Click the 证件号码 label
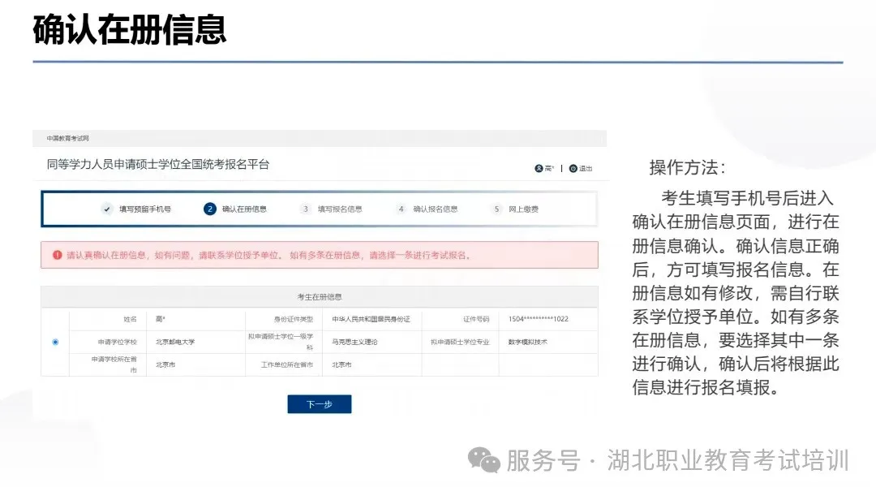This screenshot has width=876, height=487. [x=476, y=319]
